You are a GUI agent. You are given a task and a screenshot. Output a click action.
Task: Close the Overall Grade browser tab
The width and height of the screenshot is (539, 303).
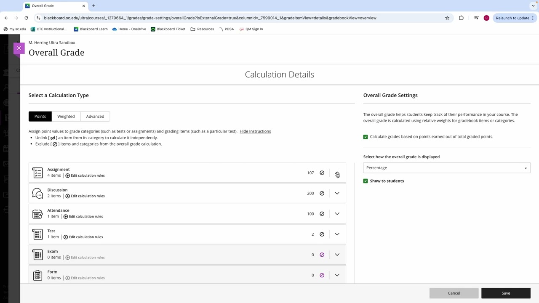tap(83, 6)
